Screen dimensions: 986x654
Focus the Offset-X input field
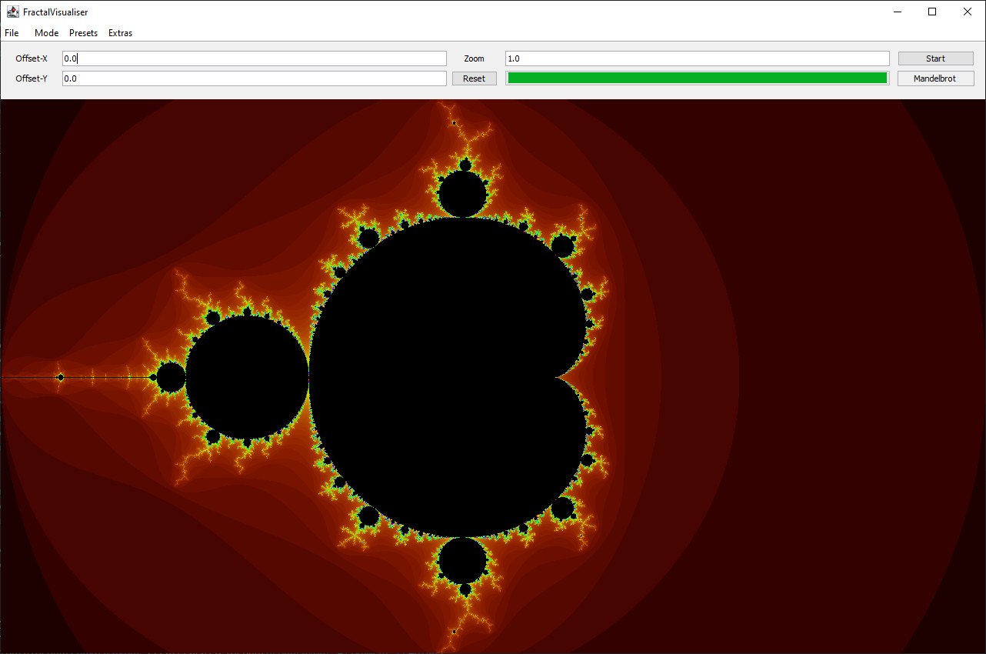pyautogui.click(x=254, y=58)
